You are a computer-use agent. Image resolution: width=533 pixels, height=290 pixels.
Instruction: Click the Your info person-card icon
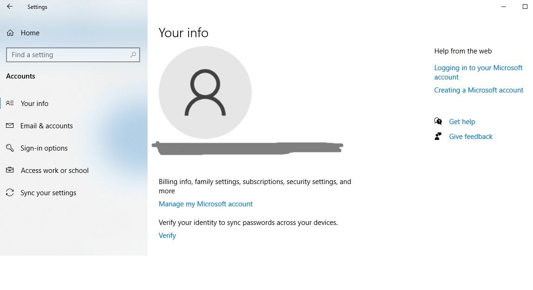point(10,103)
